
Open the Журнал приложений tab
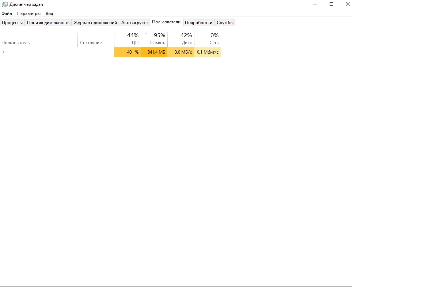point(95,23)
